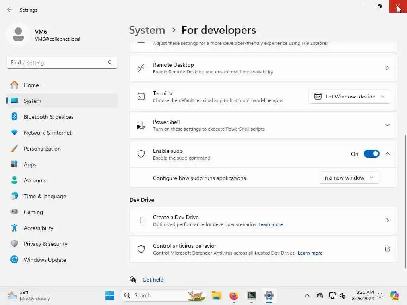
Task: Open the Copilot preview icon on taskbar
Action: [395, 295]
